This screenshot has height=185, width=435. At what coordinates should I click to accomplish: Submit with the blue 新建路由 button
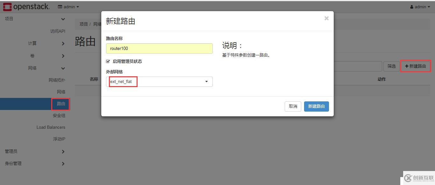pos(316,106)
